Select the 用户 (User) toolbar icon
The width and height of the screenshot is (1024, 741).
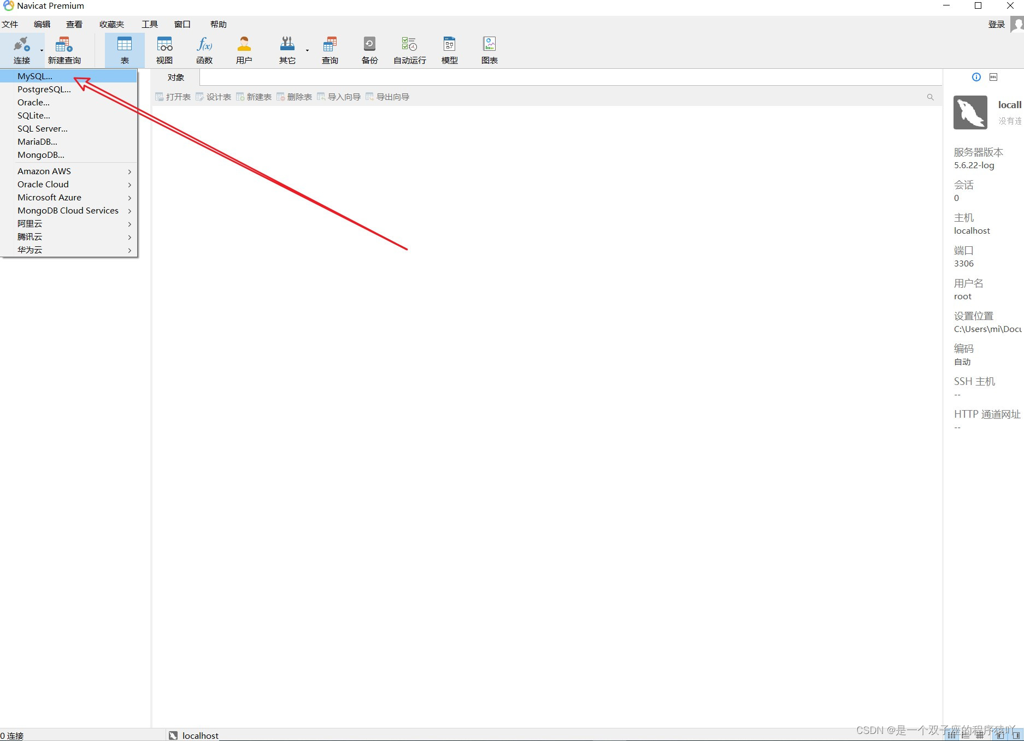tap(244, 50)
